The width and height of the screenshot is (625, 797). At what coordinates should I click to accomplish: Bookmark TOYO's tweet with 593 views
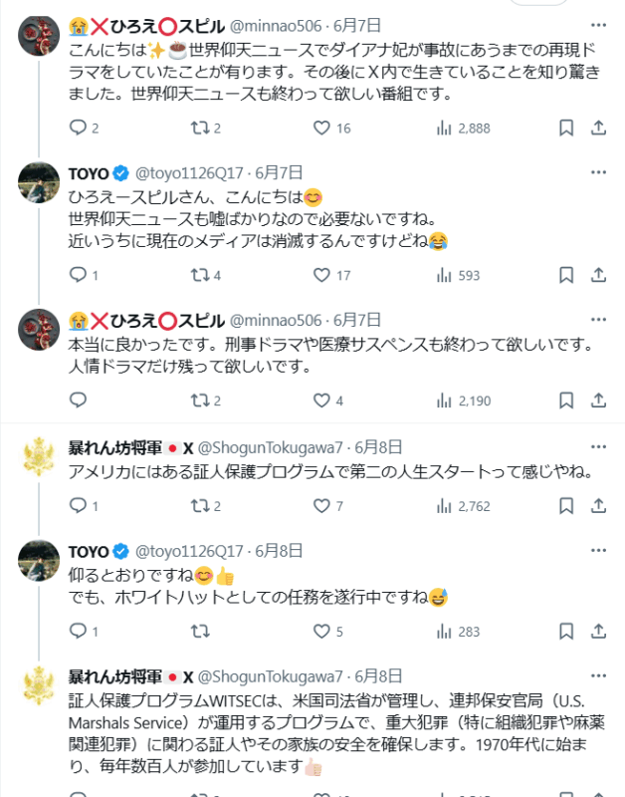565,275
